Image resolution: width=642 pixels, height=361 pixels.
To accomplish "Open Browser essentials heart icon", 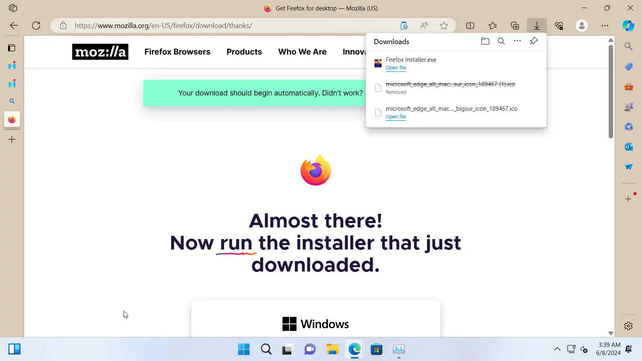I will point(559,26).
